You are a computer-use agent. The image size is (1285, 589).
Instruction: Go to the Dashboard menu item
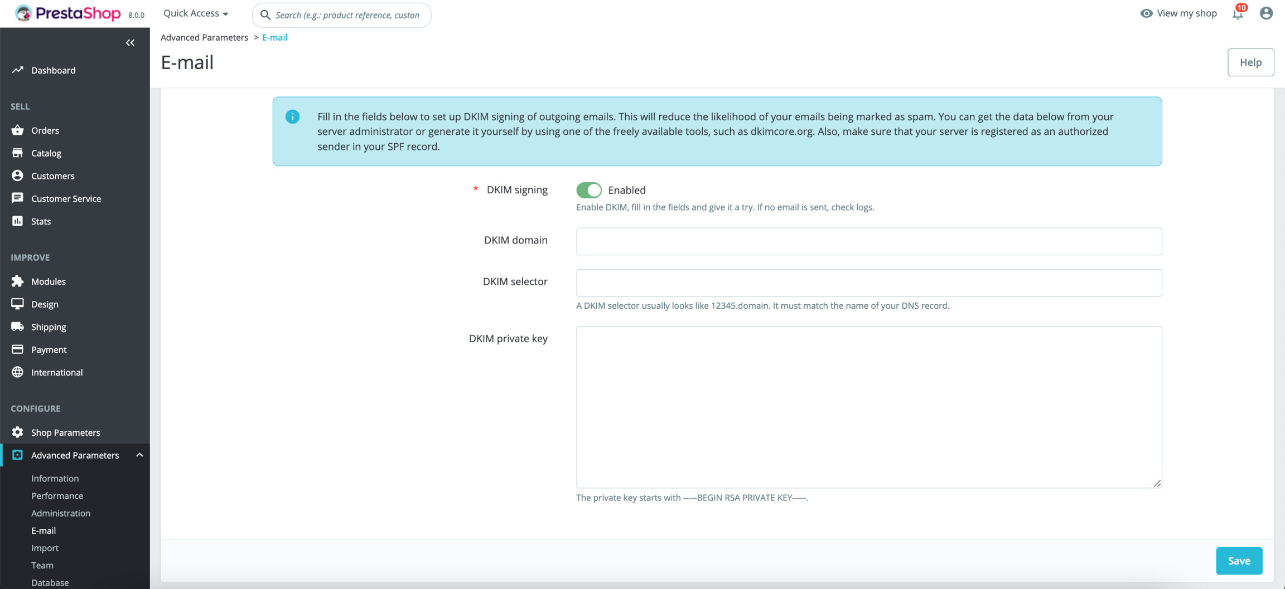click(53, 70)
